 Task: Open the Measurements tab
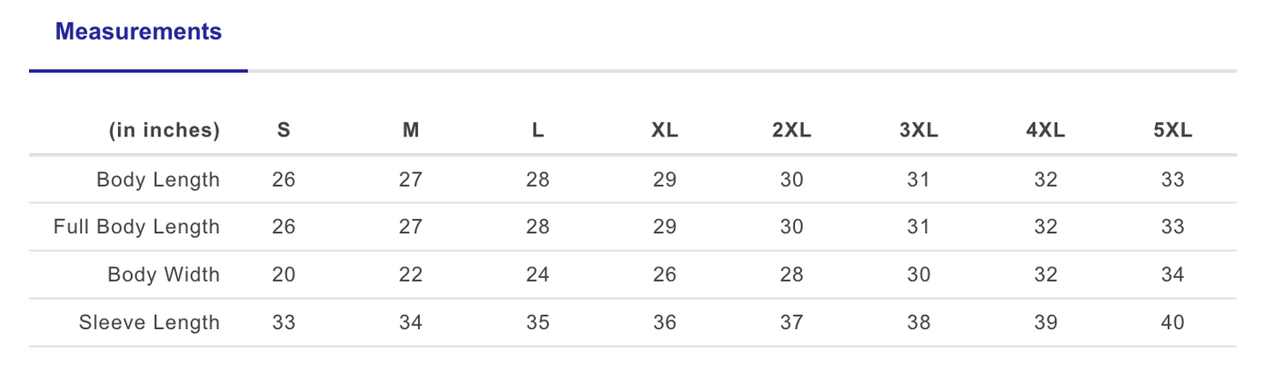[138, 33]
